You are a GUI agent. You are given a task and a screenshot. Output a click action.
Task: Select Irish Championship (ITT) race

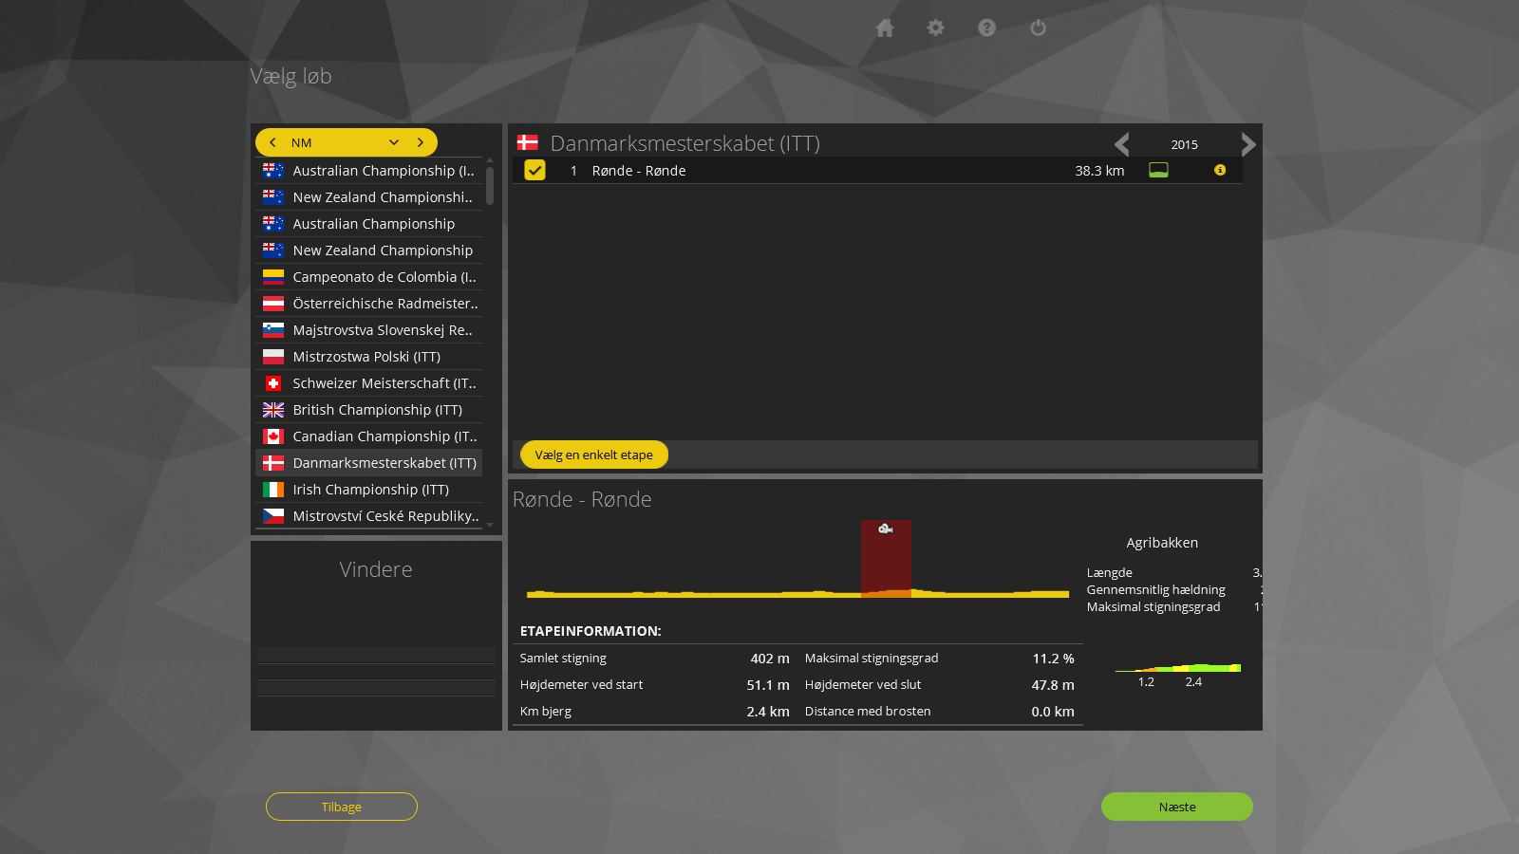point(370,490)
